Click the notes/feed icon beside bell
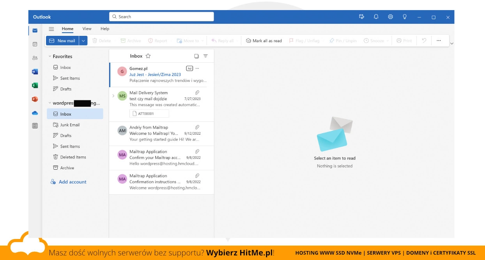 [361, 17]
